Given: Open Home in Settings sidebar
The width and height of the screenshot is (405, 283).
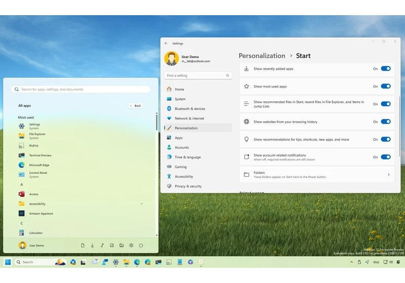Looking at the screenshot, I should coord(198,89).
